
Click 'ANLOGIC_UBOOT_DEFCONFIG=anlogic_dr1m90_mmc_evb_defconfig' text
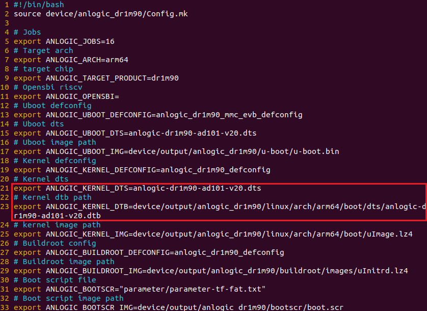coord(174,115)
